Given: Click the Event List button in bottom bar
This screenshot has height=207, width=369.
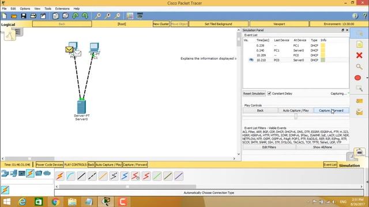Looking at the screenshot, I should click(x=330, y=165).
